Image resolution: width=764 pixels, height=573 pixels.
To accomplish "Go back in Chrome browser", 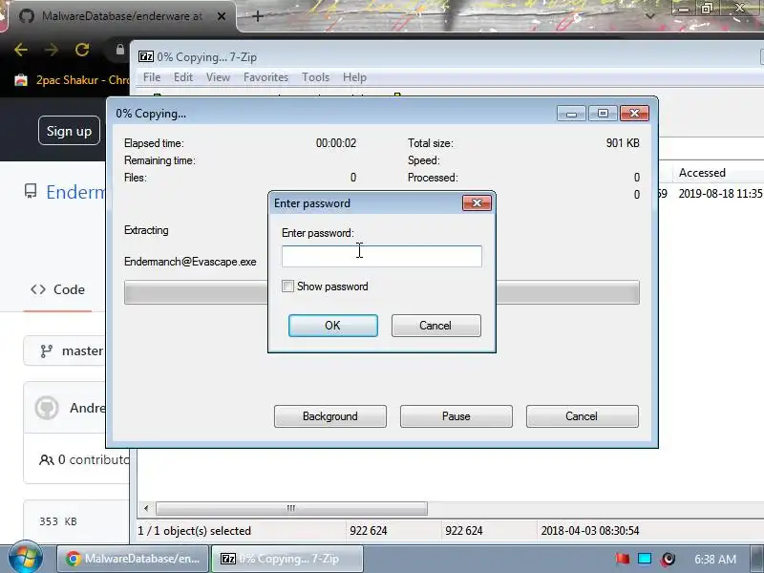I will (x=21, y=50).
